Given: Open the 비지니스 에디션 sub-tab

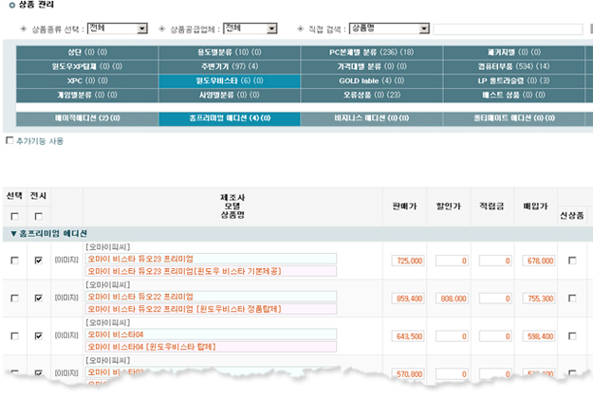Looking at the screenshot, I should pyautogui.click(x=371, y=119).
